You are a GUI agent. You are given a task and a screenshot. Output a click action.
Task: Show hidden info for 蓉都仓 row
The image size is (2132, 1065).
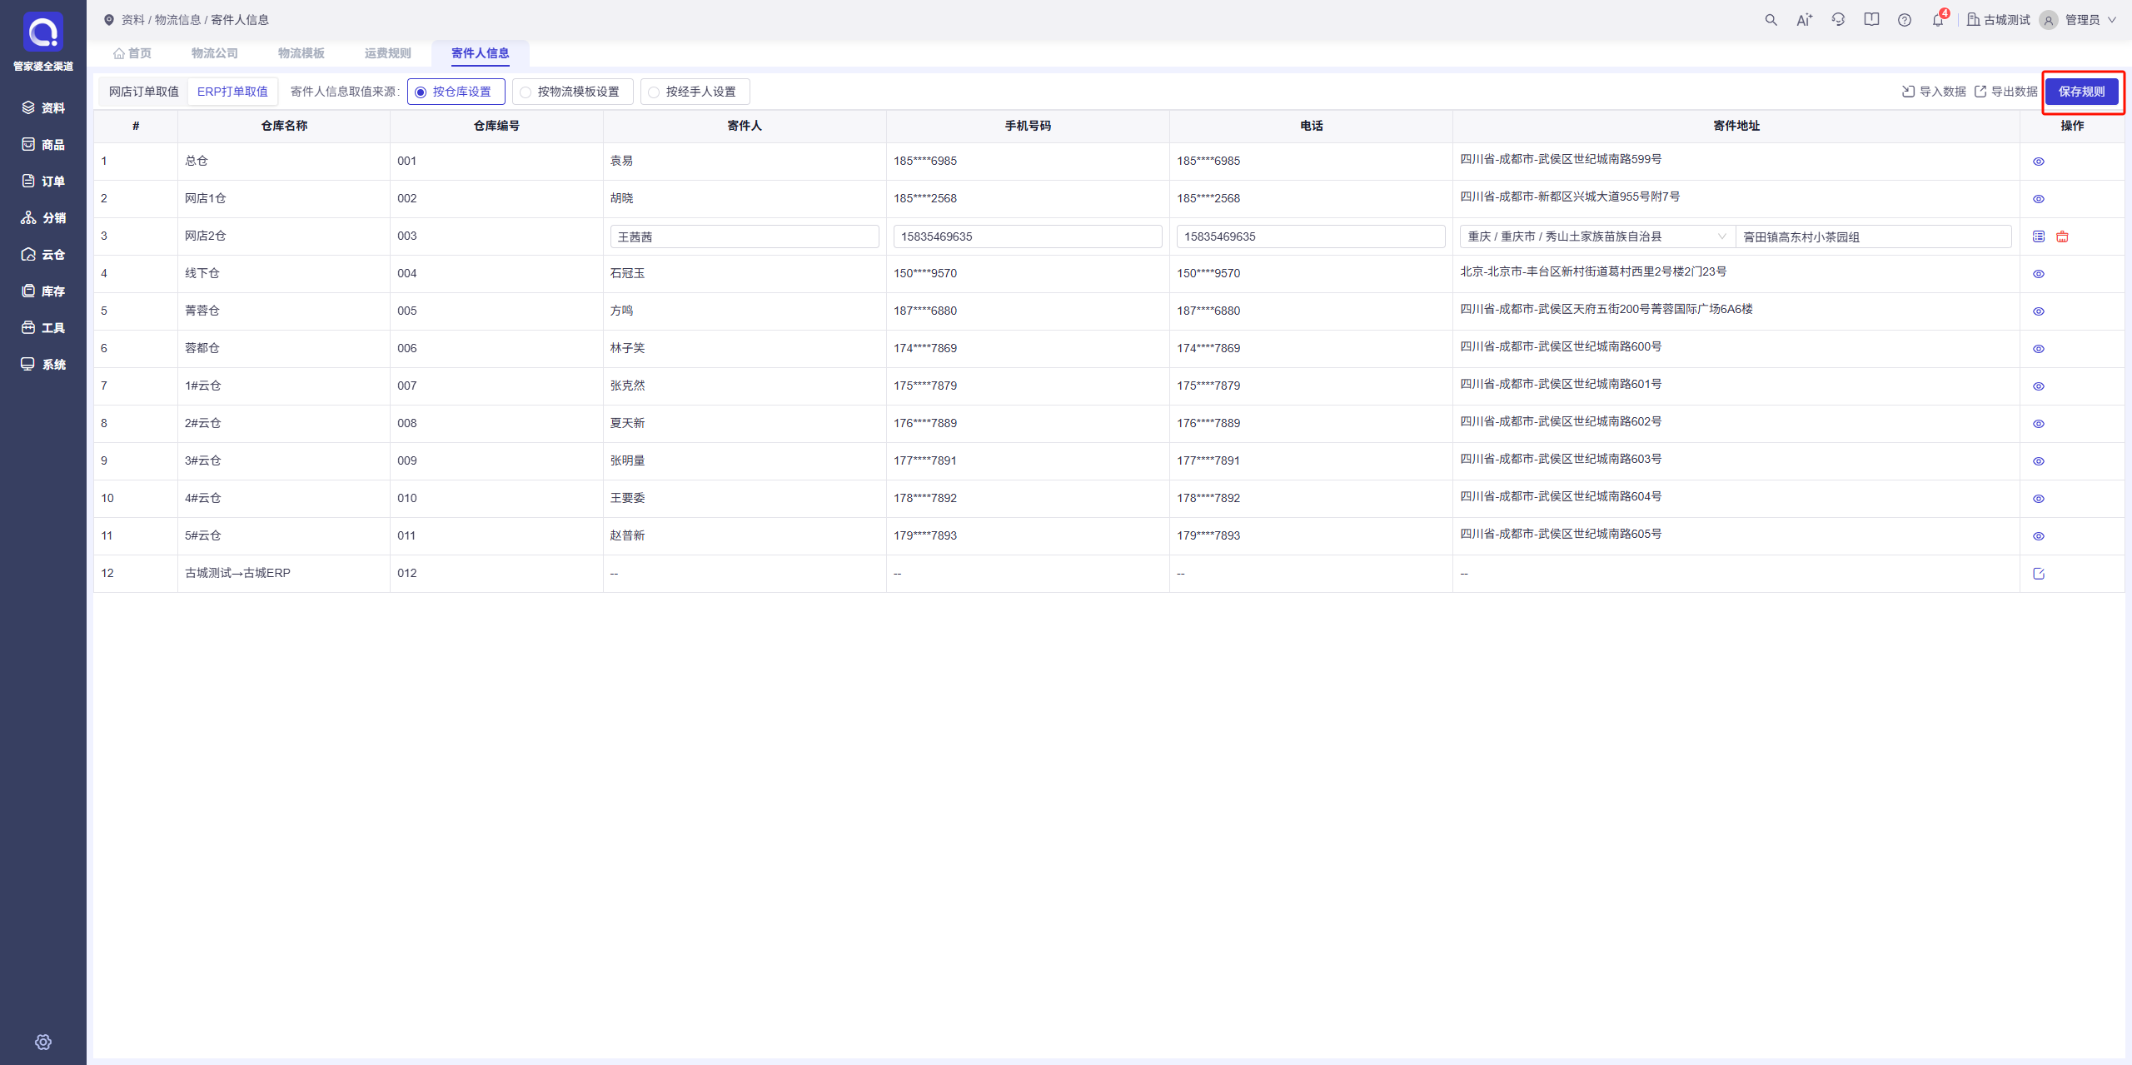(x=2039, y=349)
